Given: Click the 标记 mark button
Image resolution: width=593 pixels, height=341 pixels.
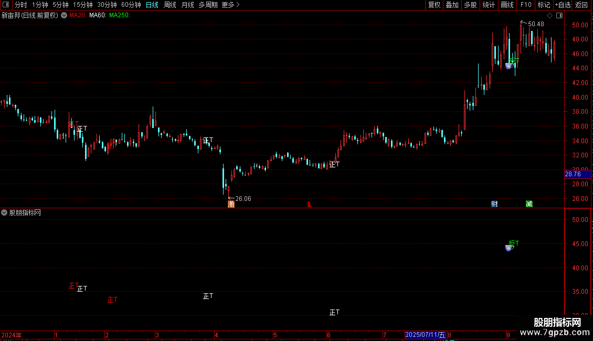Looking at the screenshot, I should coord(544,5).
